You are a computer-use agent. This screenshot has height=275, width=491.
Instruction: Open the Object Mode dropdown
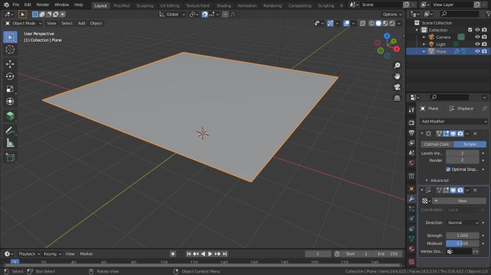pos(23,23)
